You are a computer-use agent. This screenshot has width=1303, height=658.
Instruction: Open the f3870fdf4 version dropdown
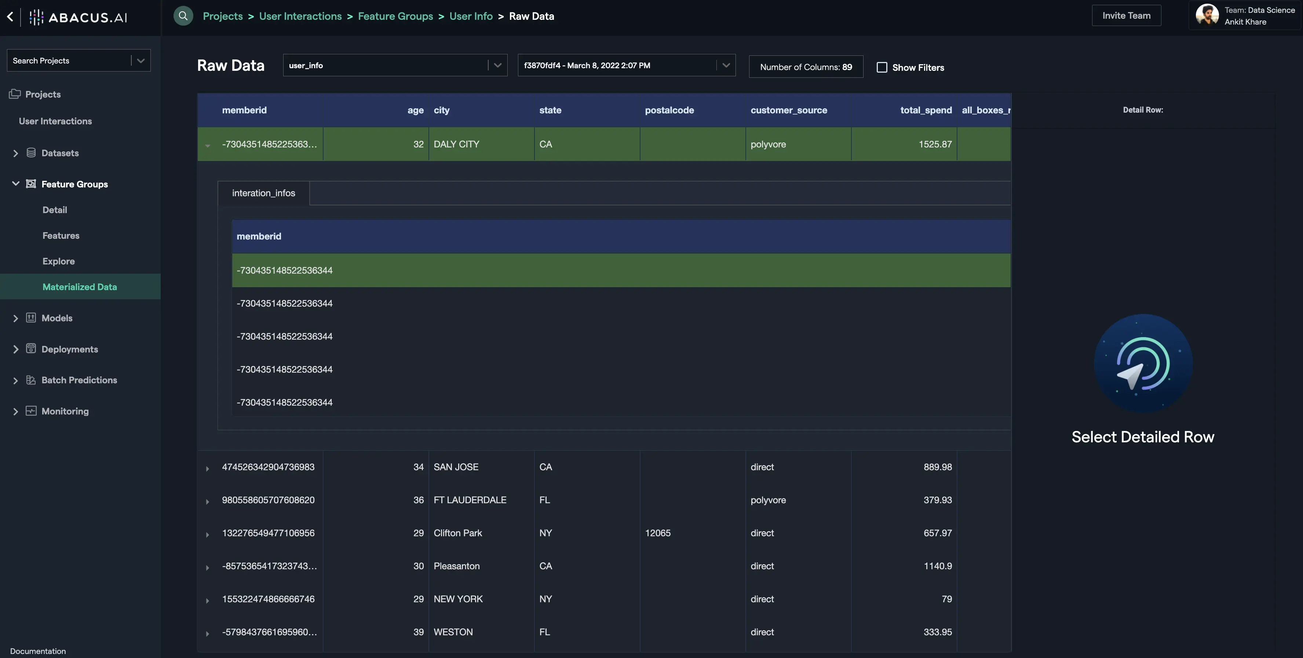726,65
